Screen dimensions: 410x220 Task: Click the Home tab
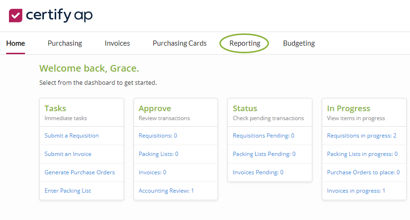click(x=16, y=43)
